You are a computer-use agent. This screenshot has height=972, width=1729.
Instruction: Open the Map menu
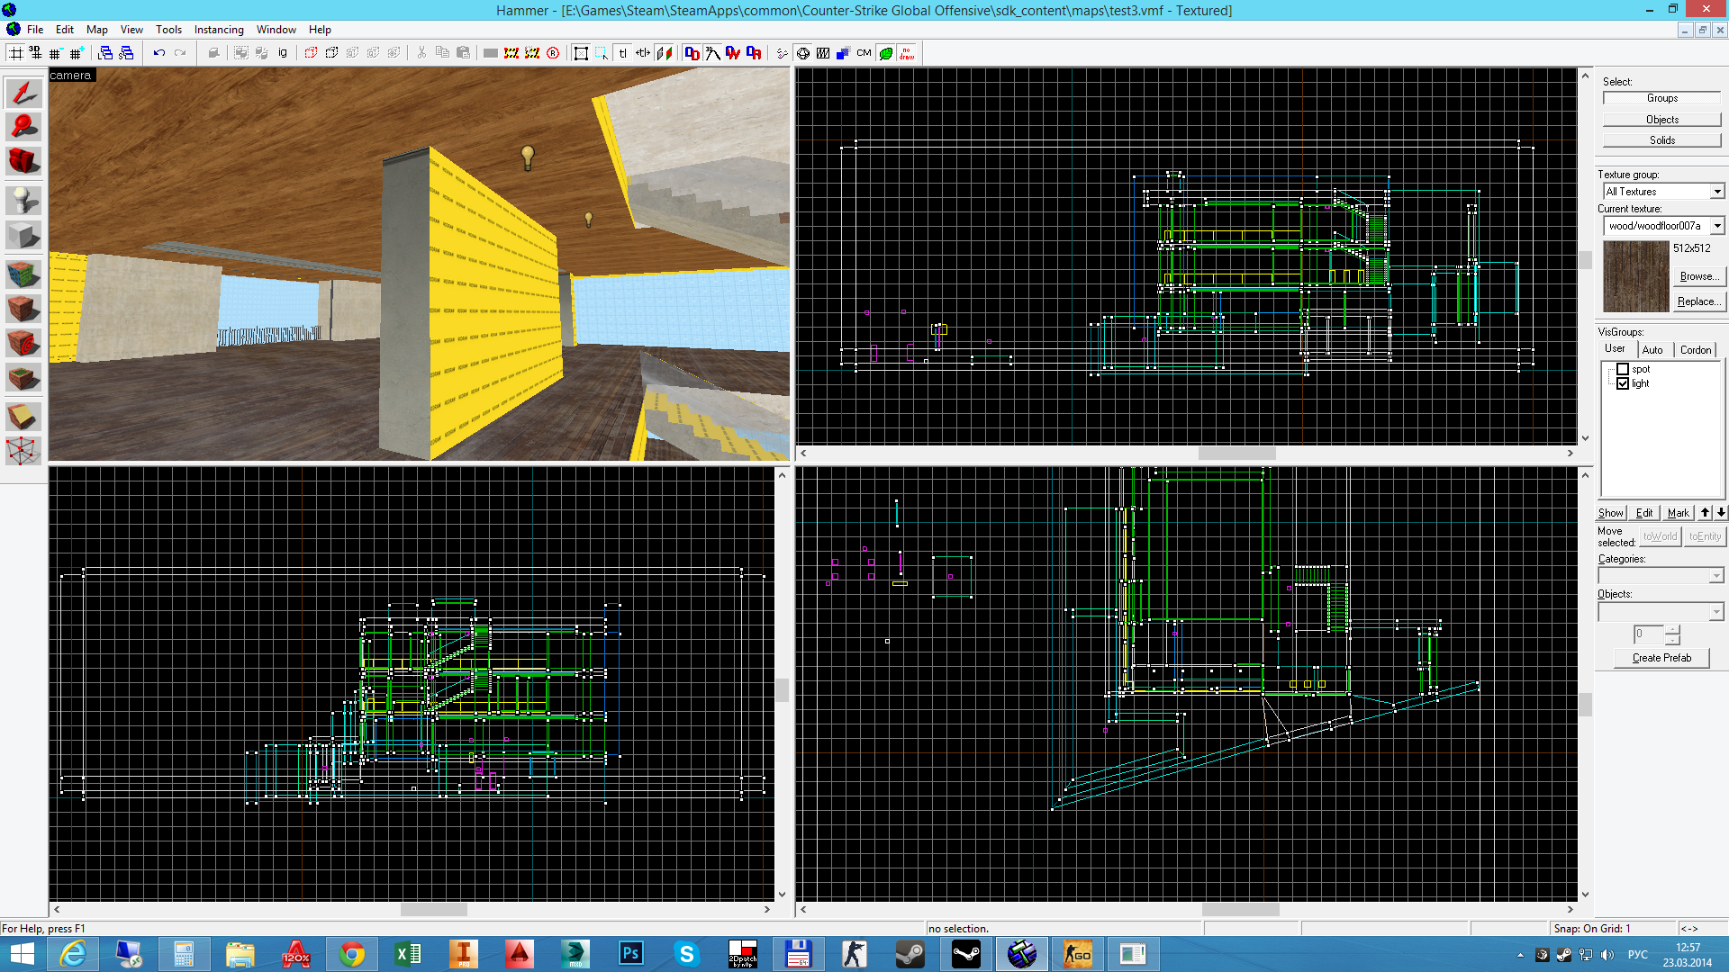pos(97,30)
